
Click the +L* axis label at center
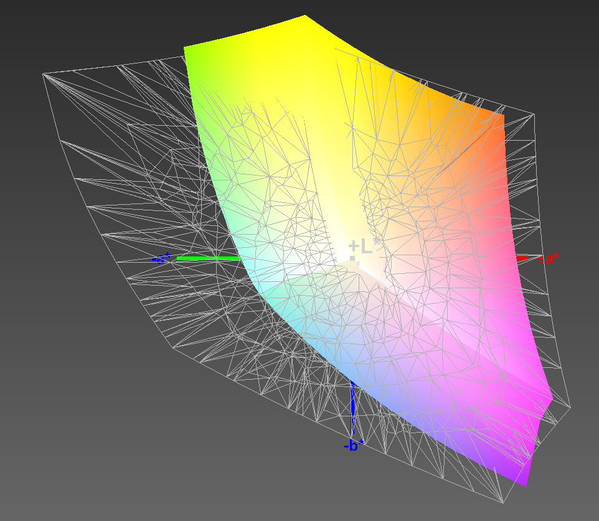tap(362, 246)
